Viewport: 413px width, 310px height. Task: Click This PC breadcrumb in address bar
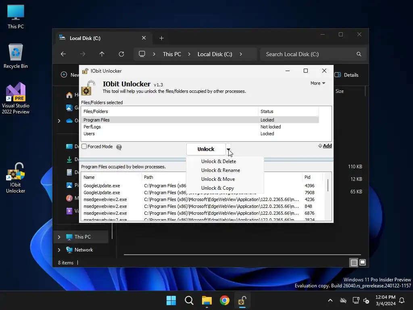[x=172, y=54]
